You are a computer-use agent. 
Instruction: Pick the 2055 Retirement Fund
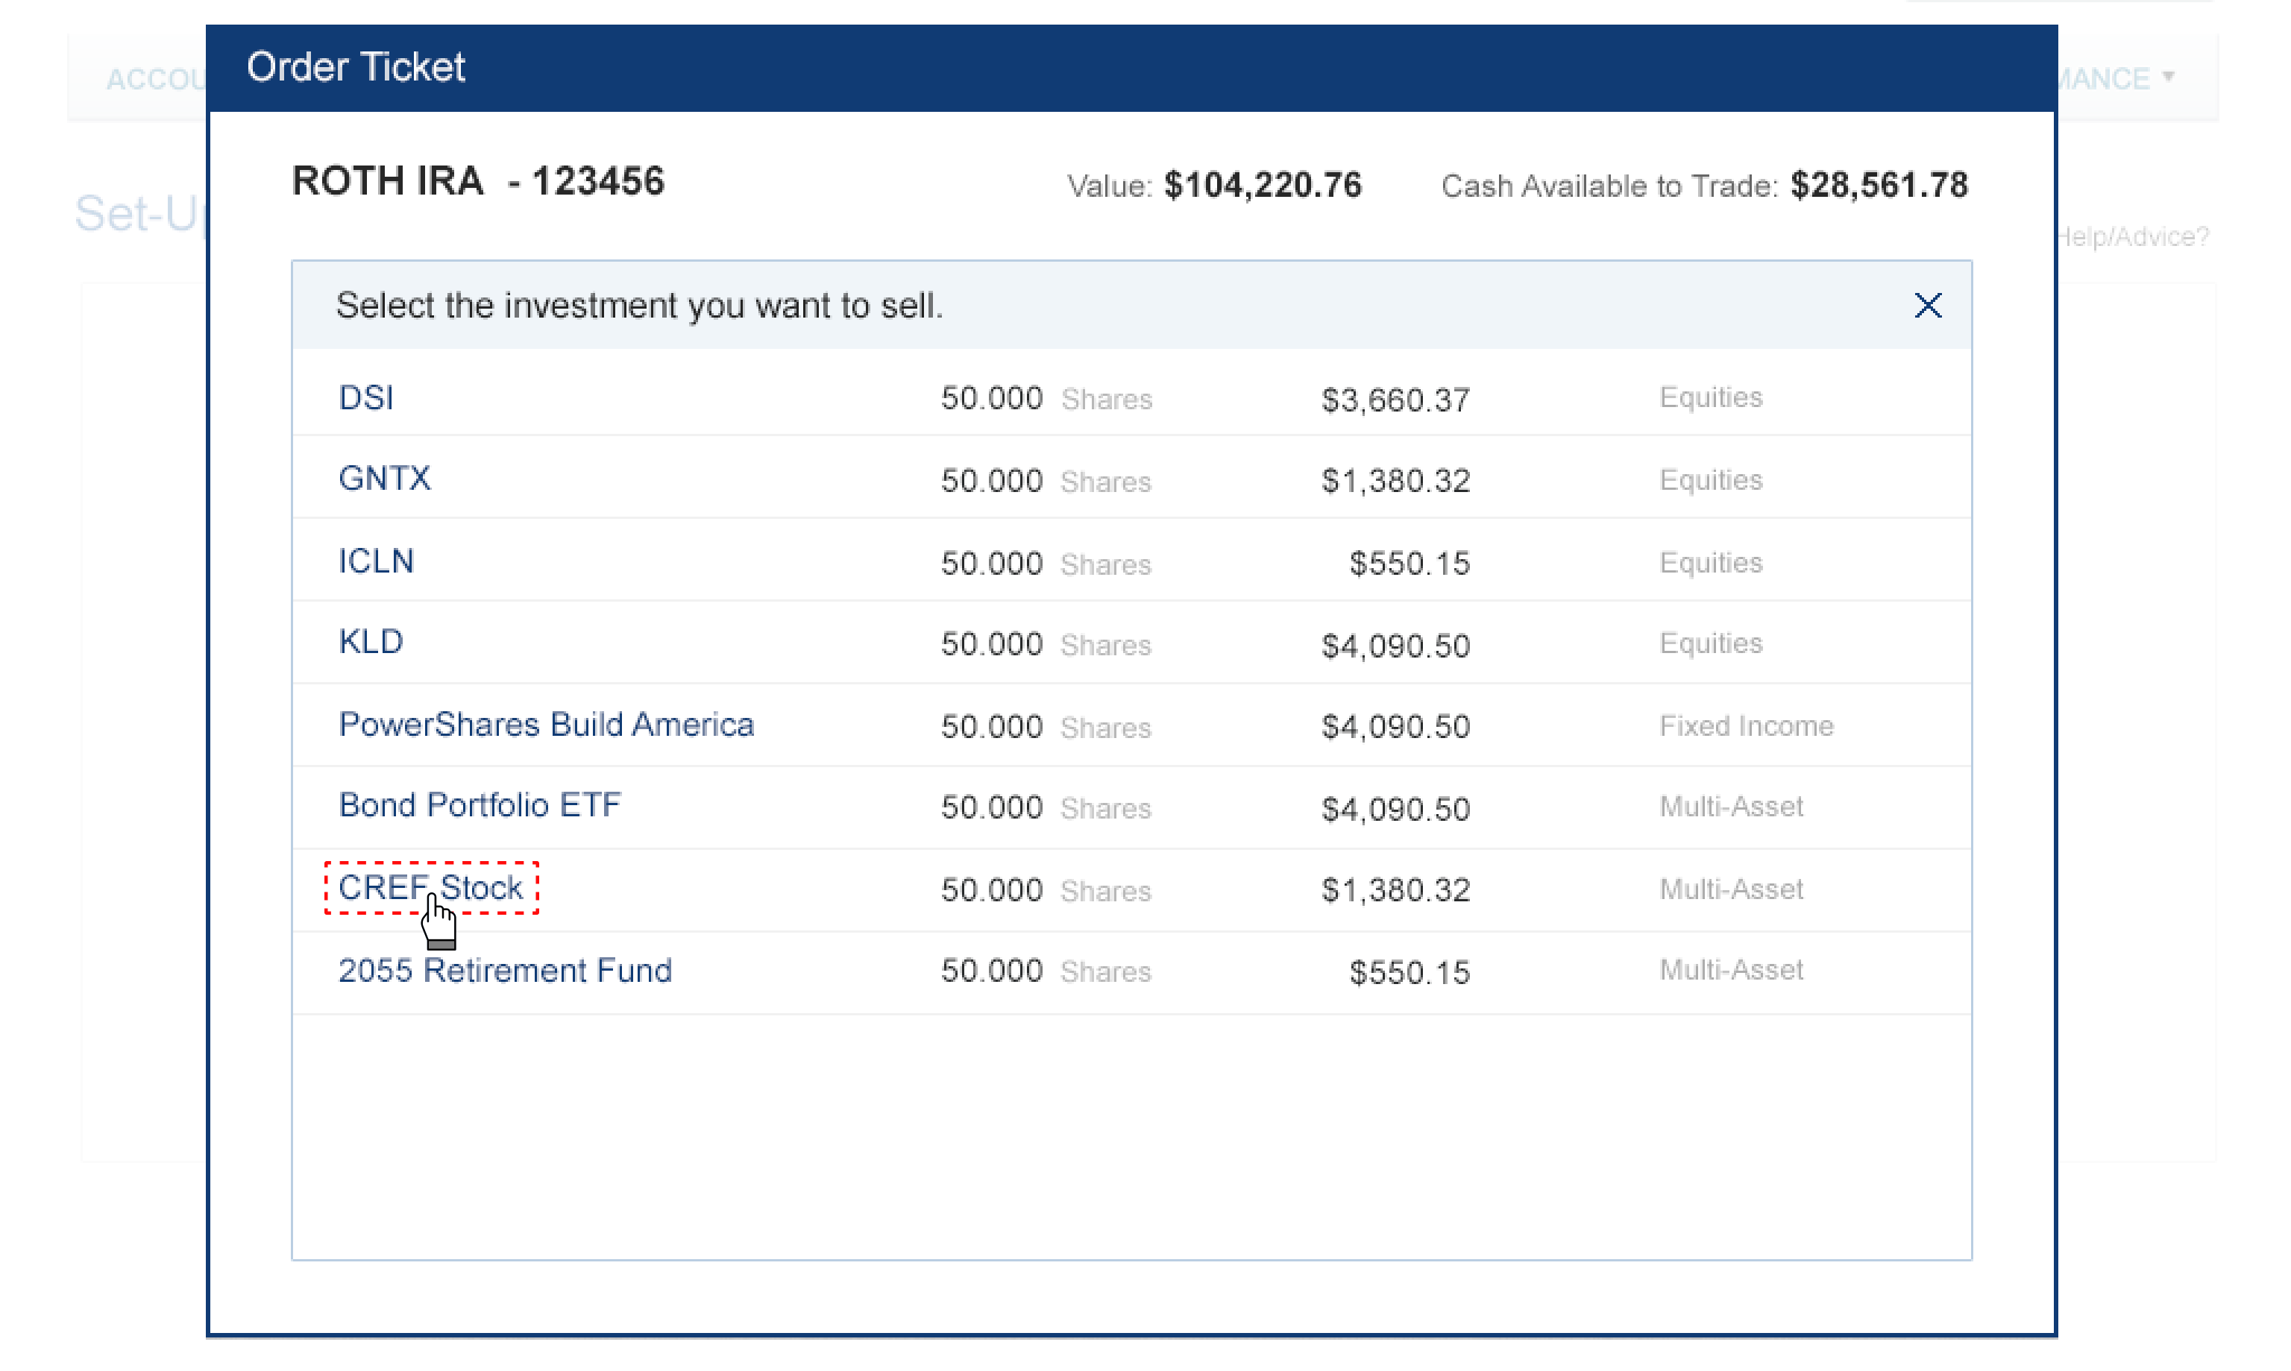click(x=505, y=970)
